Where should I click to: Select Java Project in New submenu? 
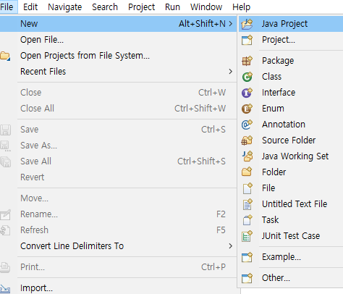point(291,24)
